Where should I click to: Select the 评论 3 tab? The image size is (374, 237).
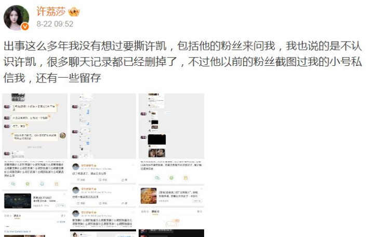[17, 216]
